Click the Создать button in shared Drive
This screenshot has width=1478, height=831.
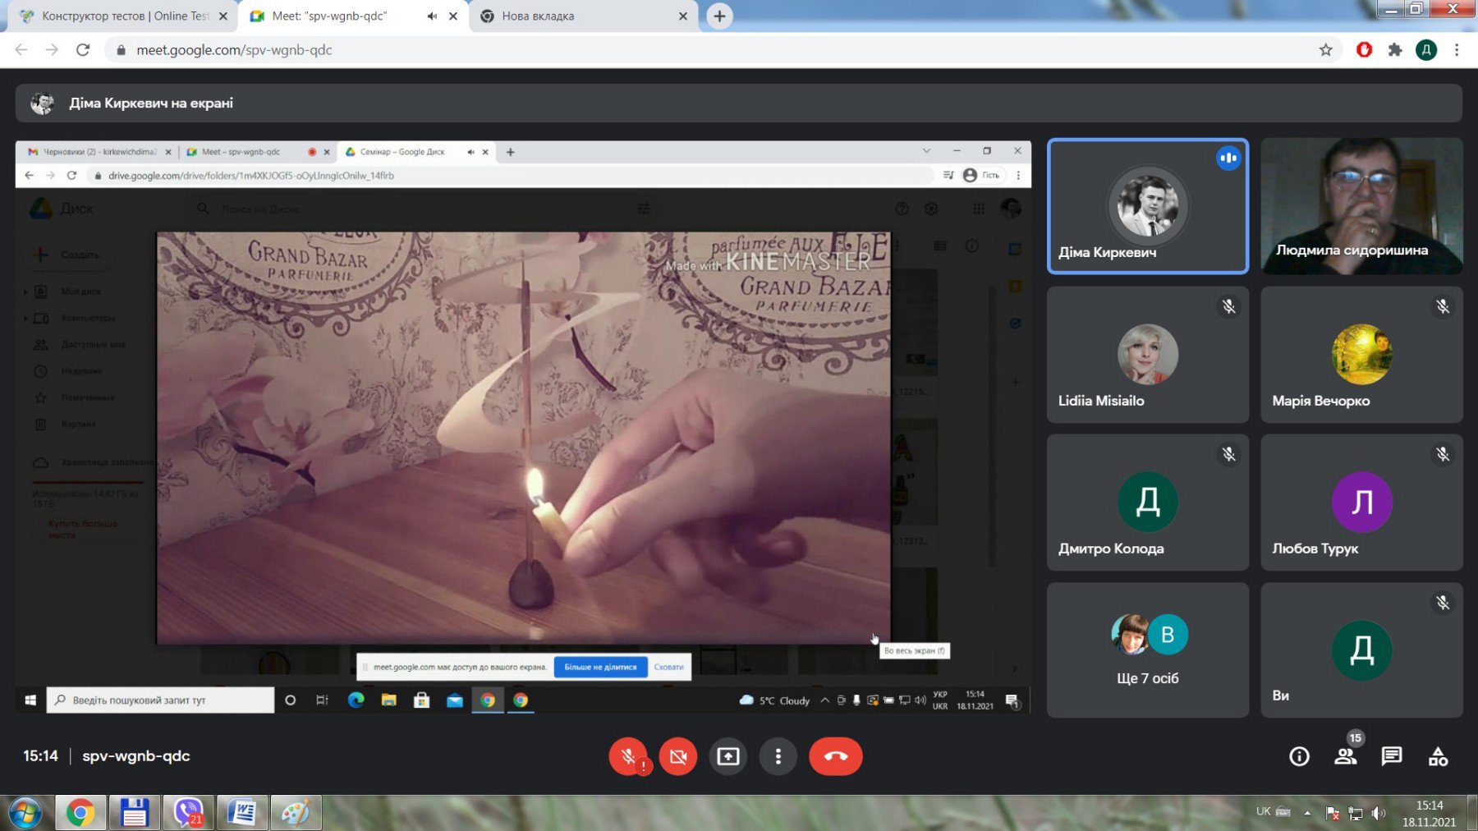[x=69, y=255]
